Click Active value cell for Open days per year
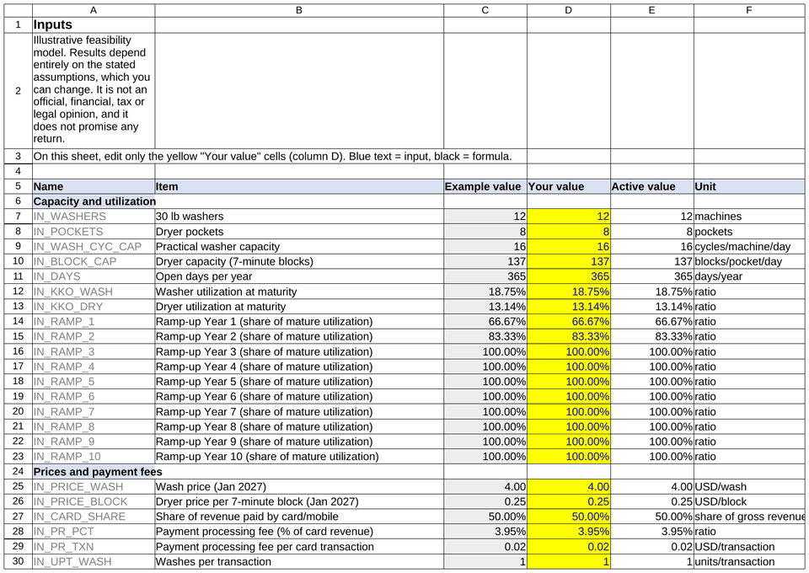This screenshot has height=573, width=809. pyautogui.click(x=652, y=276)
